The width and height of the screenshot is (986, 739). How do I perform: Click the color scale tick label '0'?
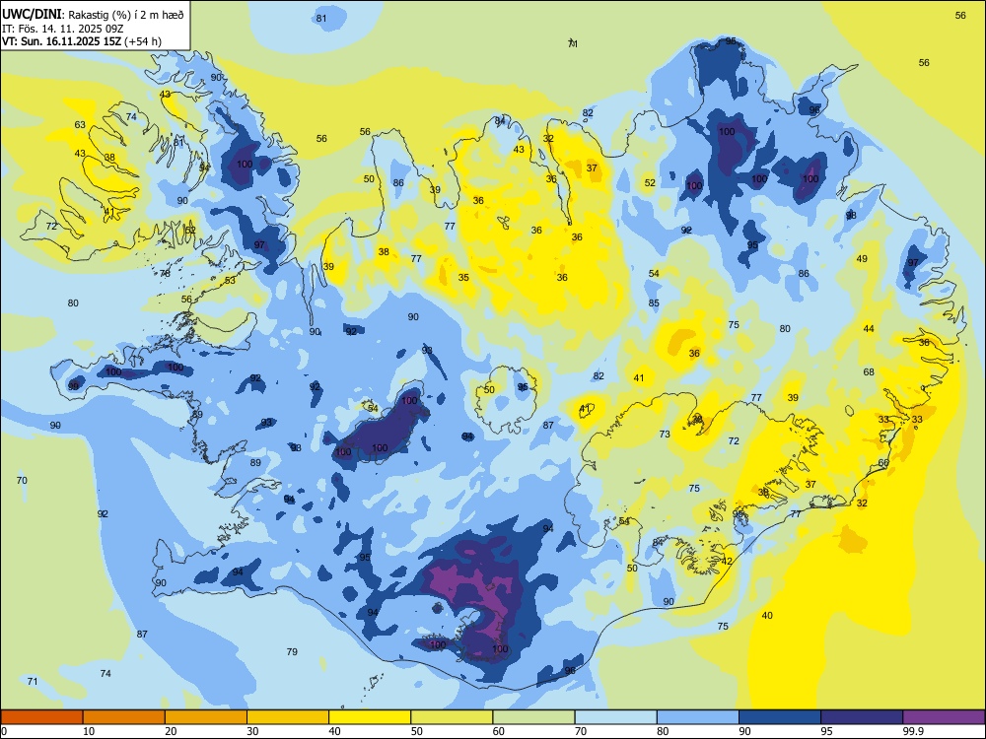point(4,731)
